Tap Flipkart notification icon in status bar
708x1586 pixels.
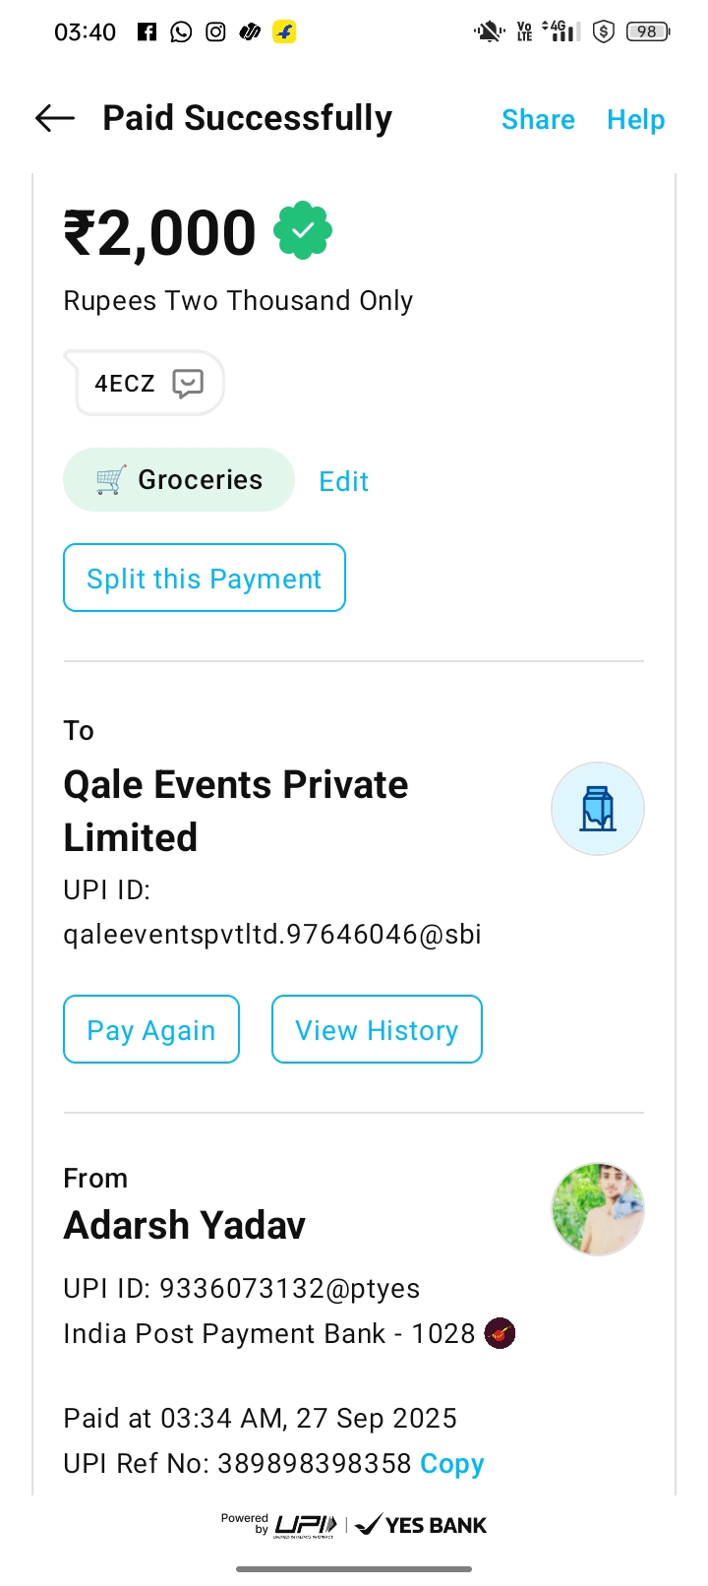click(x=284, y=32)
